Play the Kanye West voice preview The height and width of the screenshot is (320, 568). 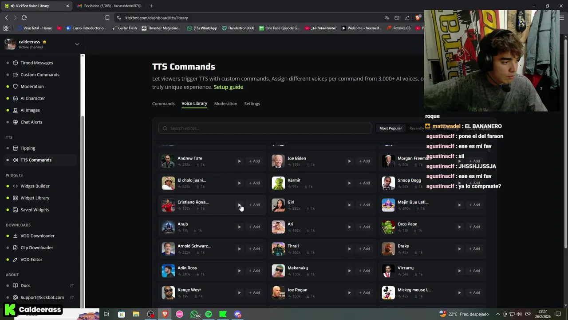pyautogui.click(x=239, y=292)
